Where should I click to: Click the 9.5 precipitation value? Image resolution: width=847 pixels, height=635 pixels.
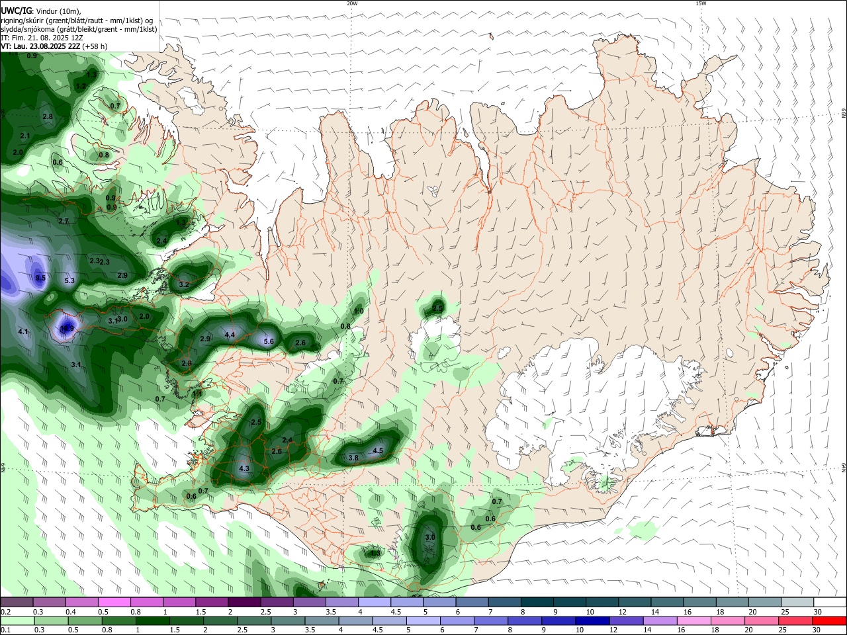click(x=40, y=278)
